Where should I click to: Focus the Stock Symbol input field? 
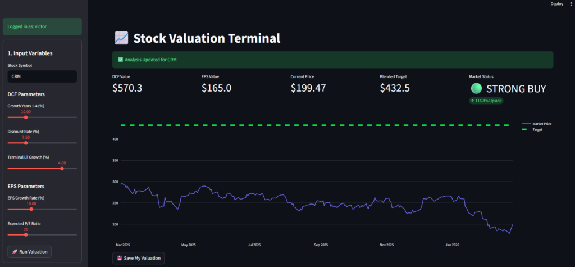[42, 76]
